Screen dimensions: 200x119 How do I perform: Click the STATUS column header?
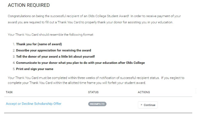(93, 92)
